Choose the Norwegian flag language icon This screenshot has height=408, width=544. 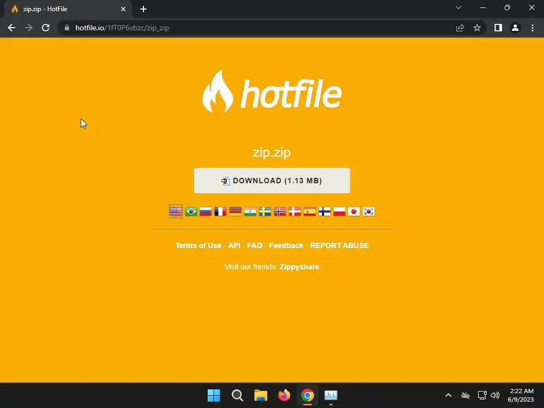point(280,211)
